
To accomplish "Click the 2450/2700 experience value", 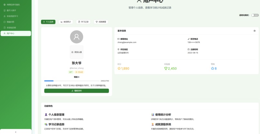I will (105, 81).
